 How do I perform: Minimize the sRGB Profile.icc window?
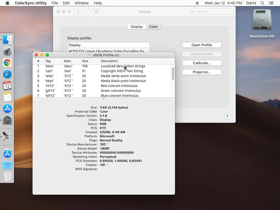42,55
